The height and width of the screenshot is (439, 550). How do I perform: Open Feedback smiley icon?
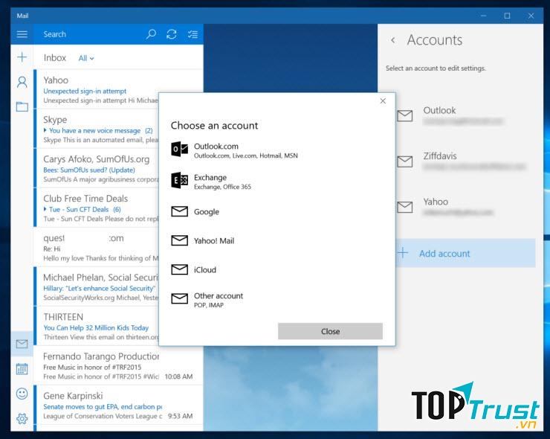pyautogui.click(x=22, y=394)
